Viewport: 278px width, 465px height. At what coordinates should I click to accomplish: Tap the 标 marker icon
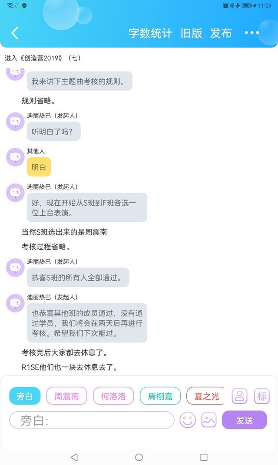point(262,396)
